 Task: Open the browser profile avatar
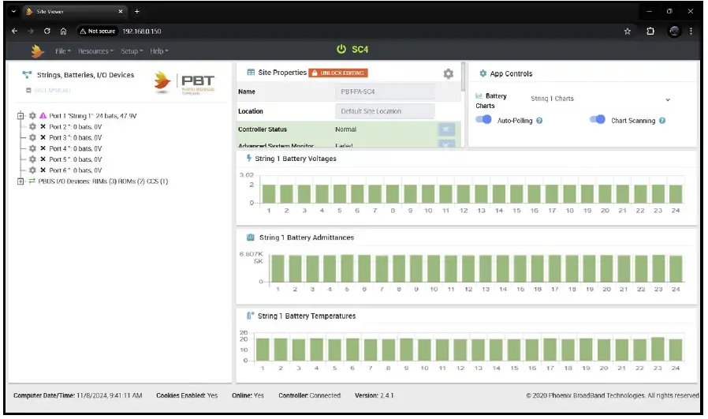click(674, 32)
